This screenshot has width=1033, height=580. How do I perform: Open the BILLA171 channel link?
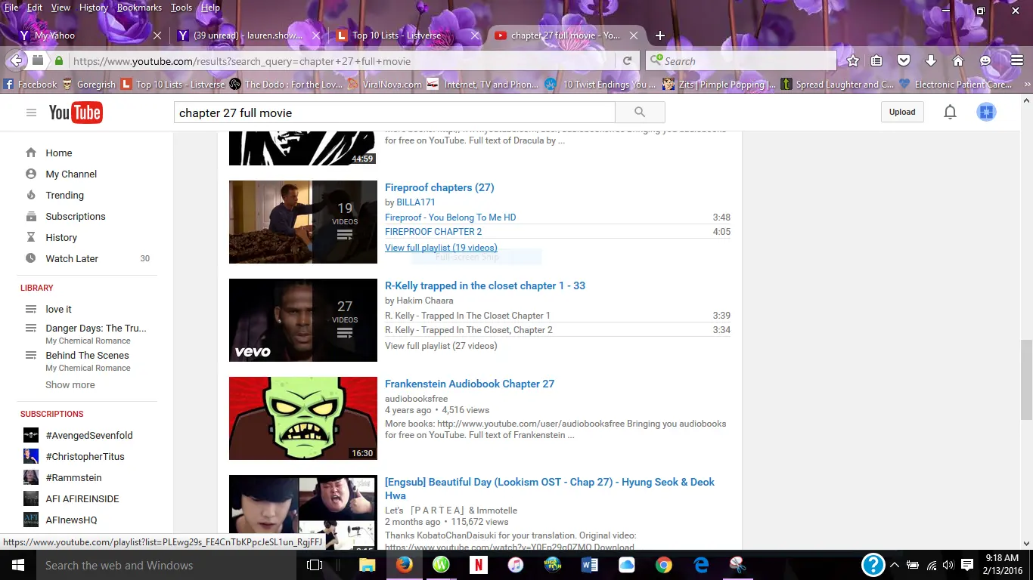pos(416,202)
